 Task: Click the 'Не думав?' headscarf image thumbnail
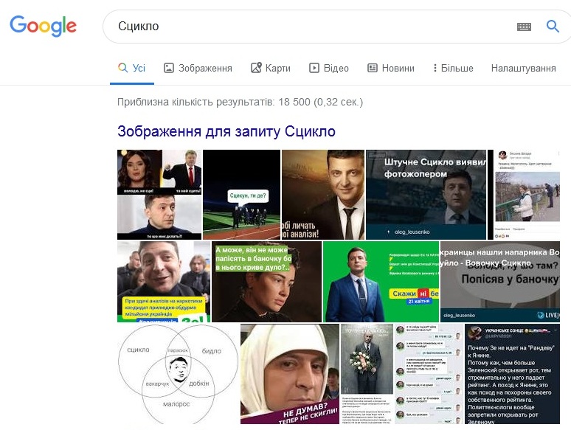289,373
